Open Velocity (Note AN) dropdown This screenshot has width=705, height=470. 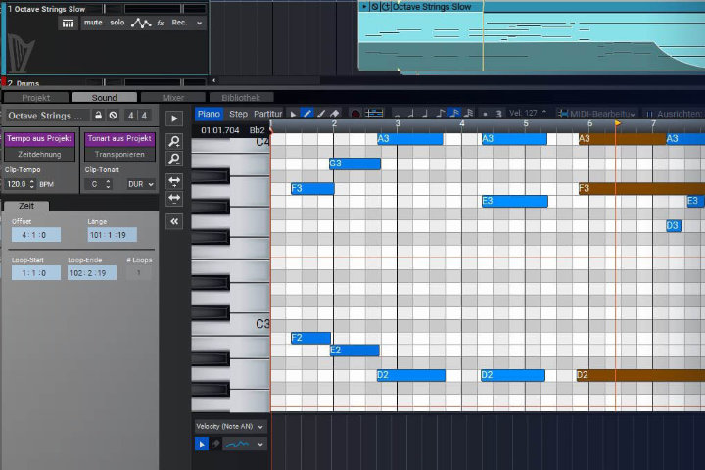tap(230, 426)
